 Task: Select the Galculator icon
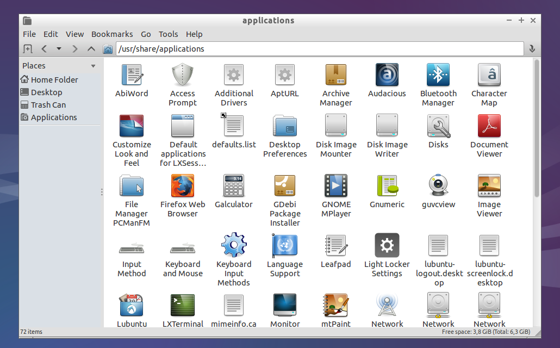pos(234,185)
